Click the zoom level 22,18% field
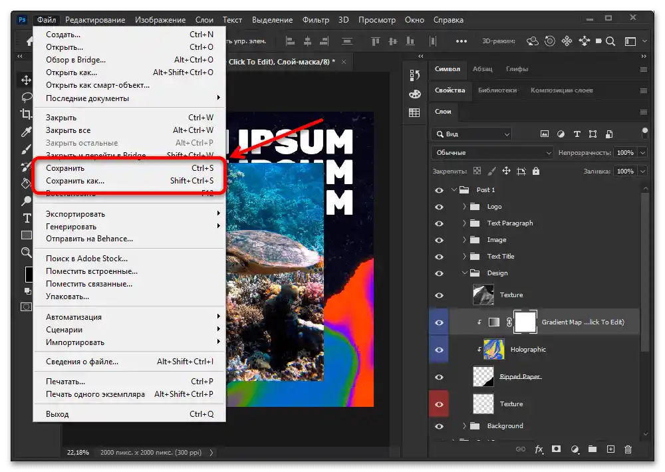The height and width of the screenshot is (472, 665). coord(78,453)
